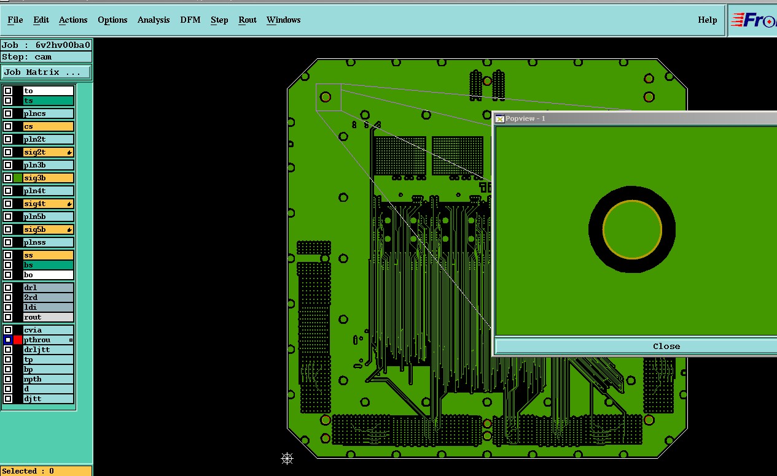Enable the rout layer checkbox
Viewport: 777px width, 476px height.
[x=8, y=317]
